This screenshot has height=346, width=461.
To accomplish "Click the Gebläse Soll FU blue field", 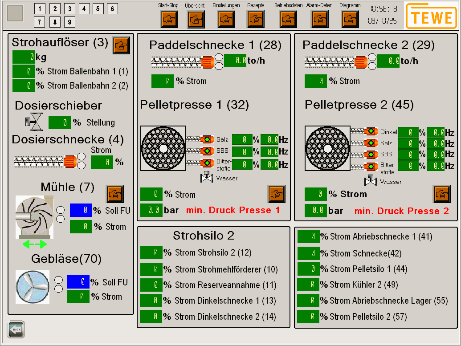I will (x=78, y=282).
